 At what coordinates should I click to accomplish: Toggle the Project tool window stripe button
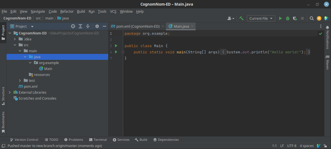click(3, 33)
